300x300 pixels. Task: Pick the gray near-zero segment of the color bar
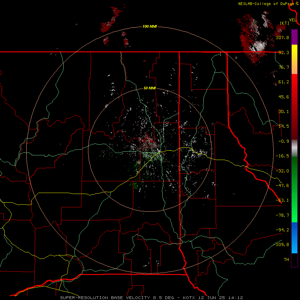[x=294, y=148]
